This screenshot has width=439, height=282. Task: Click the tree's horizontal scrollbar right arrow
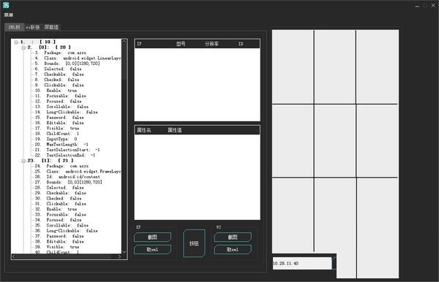point(119,256)
